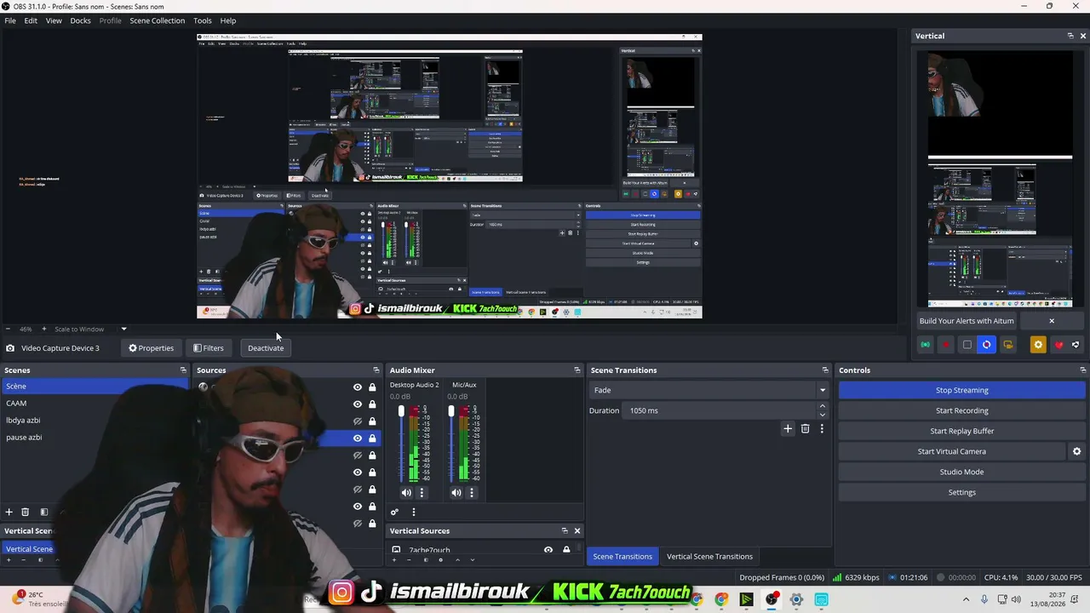This screenshot has height=613, width=1090.
Task: Unlock the highlighted source lock icon
Action: pos(372,438)
